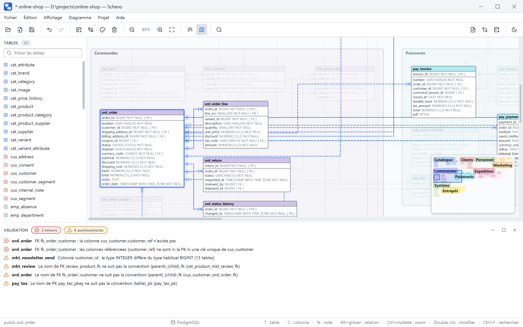Open the Affichage menu
Viewport: 523px width, 327px height.
click(x=53, y=17)
